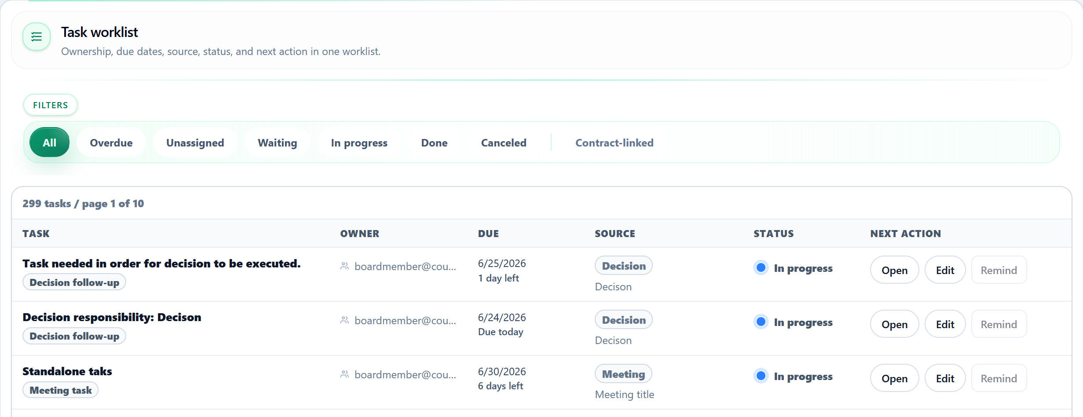This screenshot has height=417, width=1083.
Task: Click owner icon in the Task needed row
Action: coord(344,266)
